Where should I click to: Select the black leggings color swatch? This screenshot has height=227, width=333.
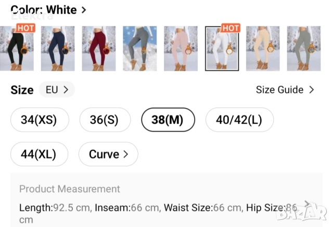(17, 49)
